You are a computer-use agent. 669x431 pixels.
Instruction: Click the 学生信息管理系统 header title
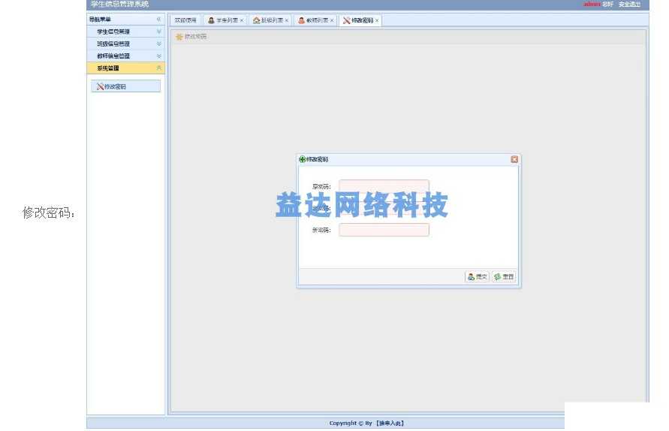[x=119, y=4]
